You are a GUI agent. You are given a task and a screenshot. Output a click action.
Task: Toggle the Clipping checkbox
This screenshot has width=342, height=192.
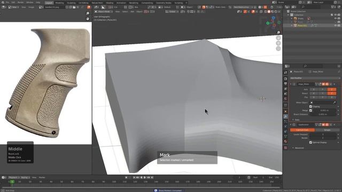pos(310,107)
